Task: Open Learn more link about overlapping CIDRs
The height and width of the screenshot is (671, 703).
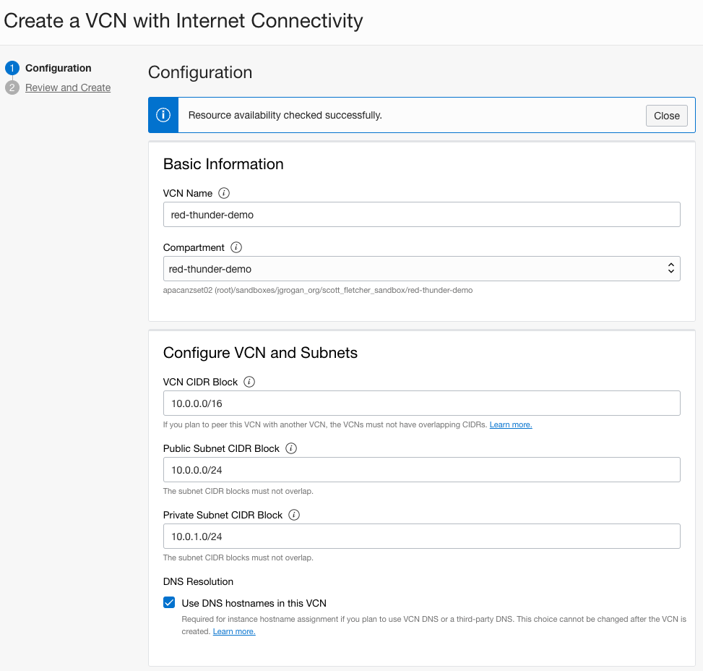Action: 511,424
